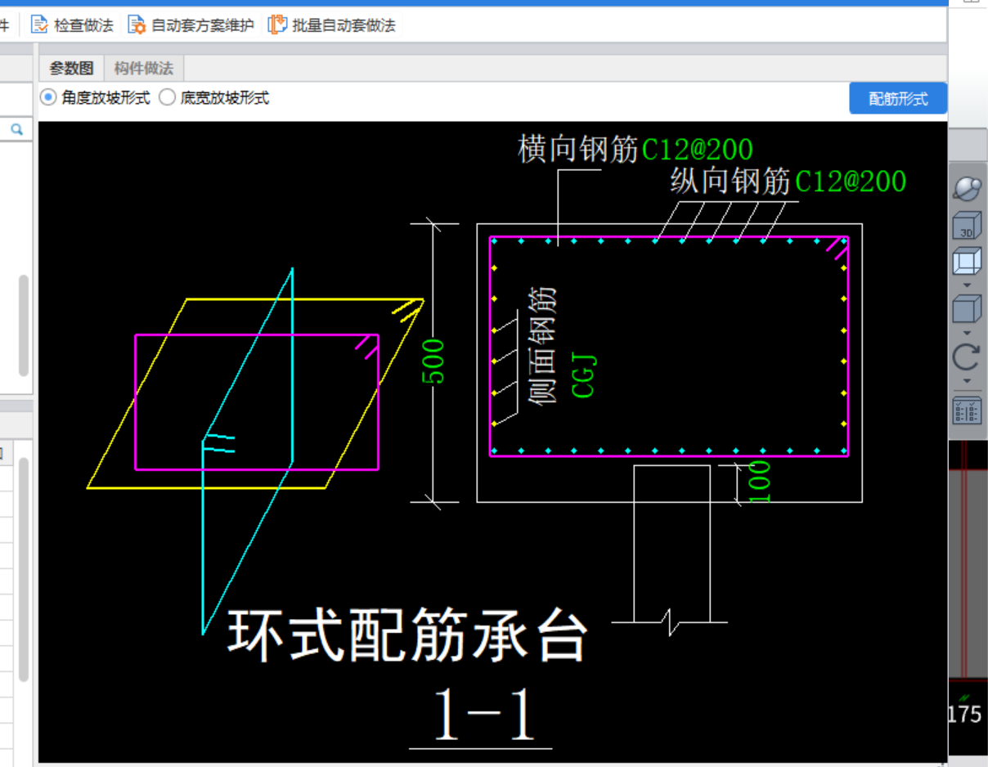Click the search magnifier icon
Viewport: 988px width, 767px height.
tap(16, 129)
